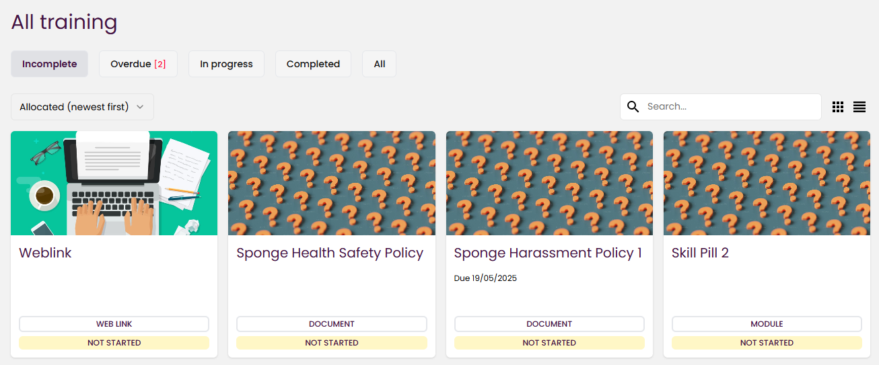Open the Skill Pill 2 thumbnail

[x=767, y=183]
